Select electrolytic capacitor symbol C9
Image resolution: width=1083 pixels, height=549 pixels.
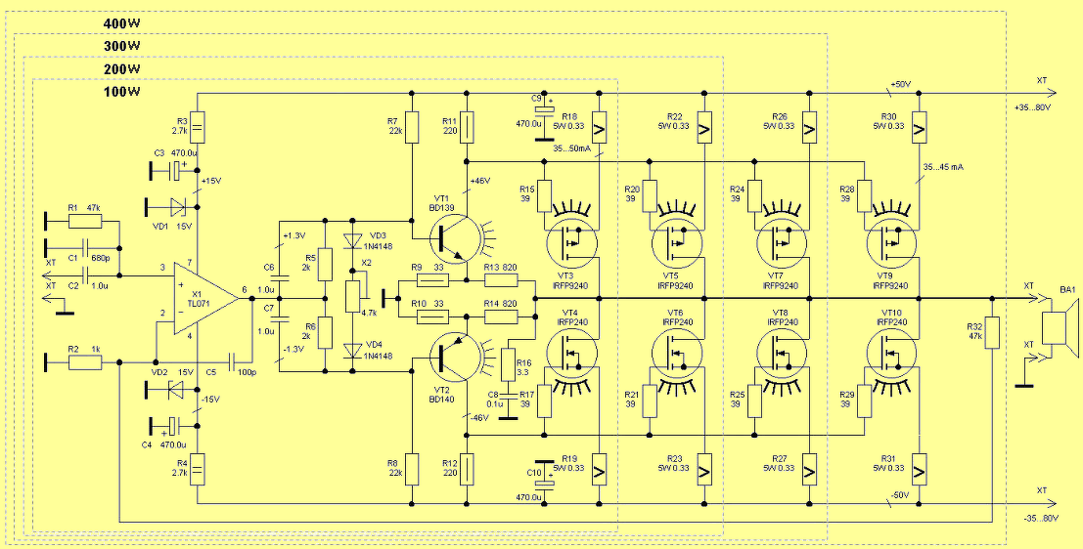coord(545,109)
